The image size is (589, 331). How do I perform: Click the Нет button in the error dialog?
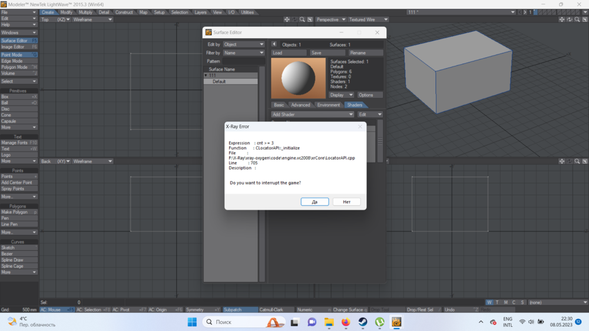[x=346, y=201]
